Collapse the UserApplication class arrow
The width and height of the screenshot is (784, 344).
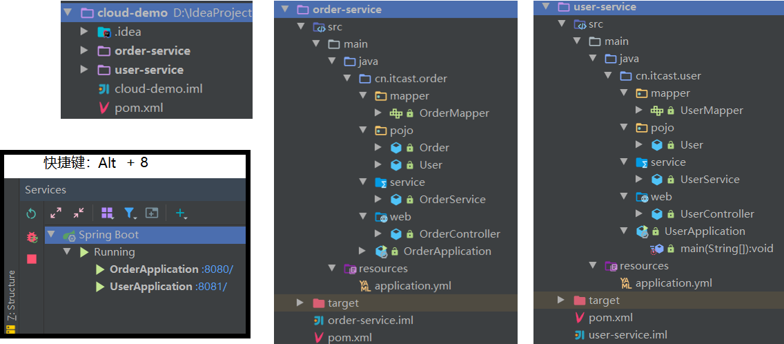click(x=623, y=231)
